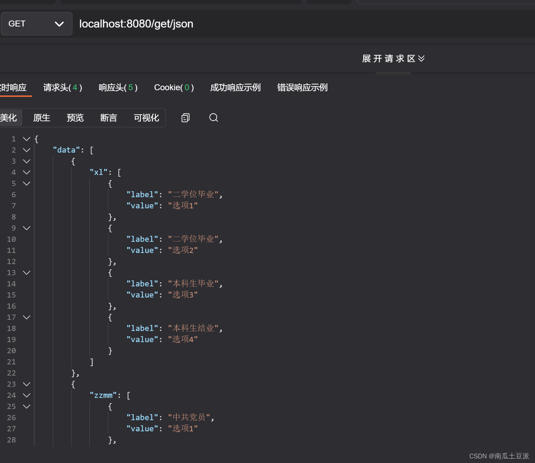The height and width of the screenshot is (463, 535).
Task: Collapse the object at line 17
Action: [27, 317]
